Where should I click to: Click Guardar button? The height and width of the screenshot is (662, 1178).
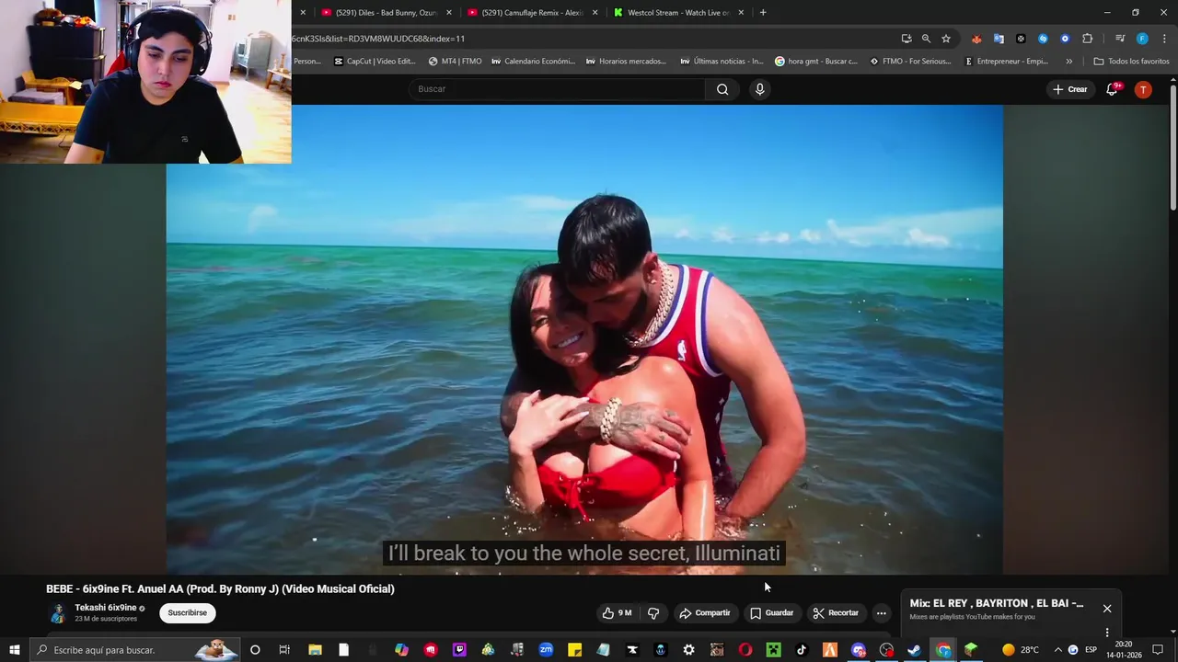(x=771, y=613)
